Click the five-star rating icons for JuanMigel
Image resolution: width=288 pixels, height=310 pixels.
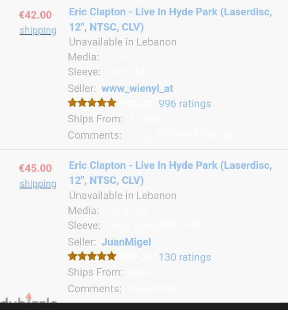coord(92,256)
